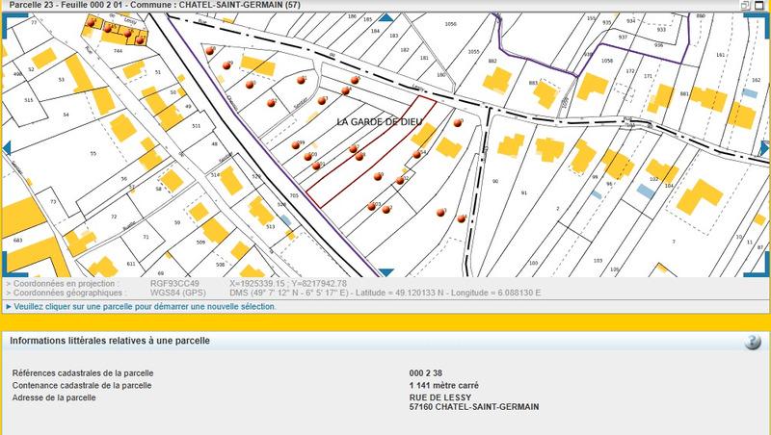Click parcel number 511 on the map
771x435 pixels.
pos(197,126)
